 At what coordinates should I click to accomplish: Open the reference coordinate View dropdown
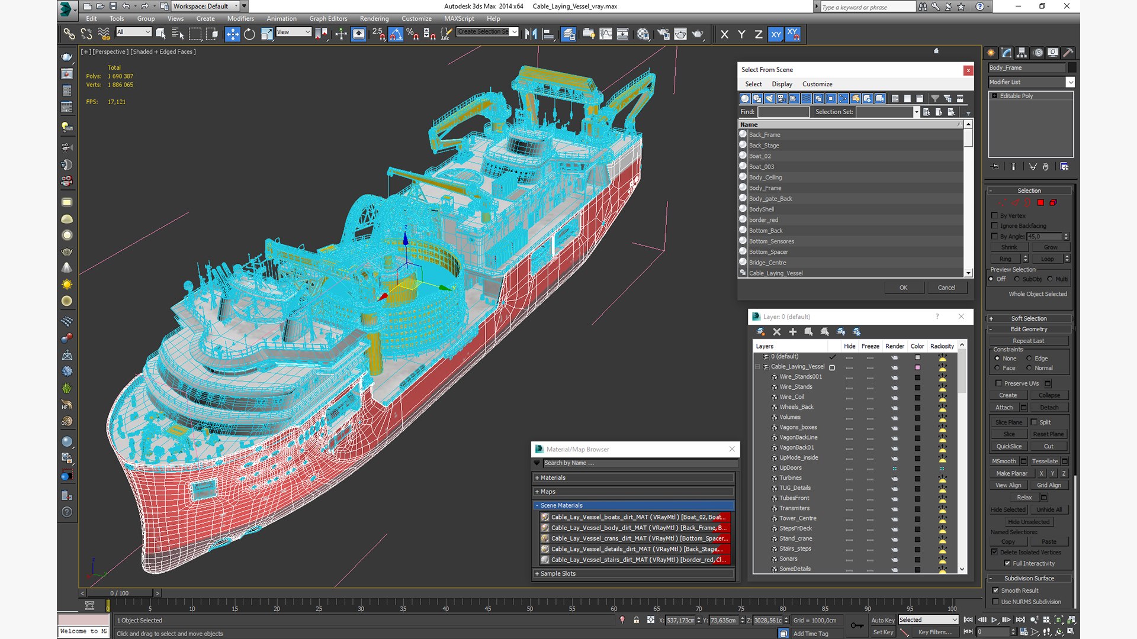tap(294, 32)
